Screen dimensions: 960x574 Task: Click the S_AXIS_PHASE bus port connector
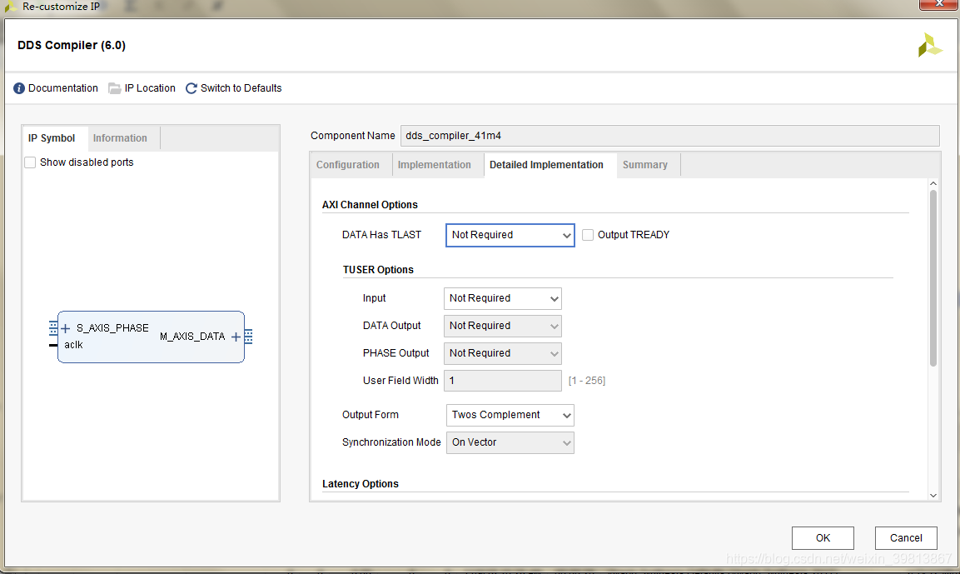53,328
